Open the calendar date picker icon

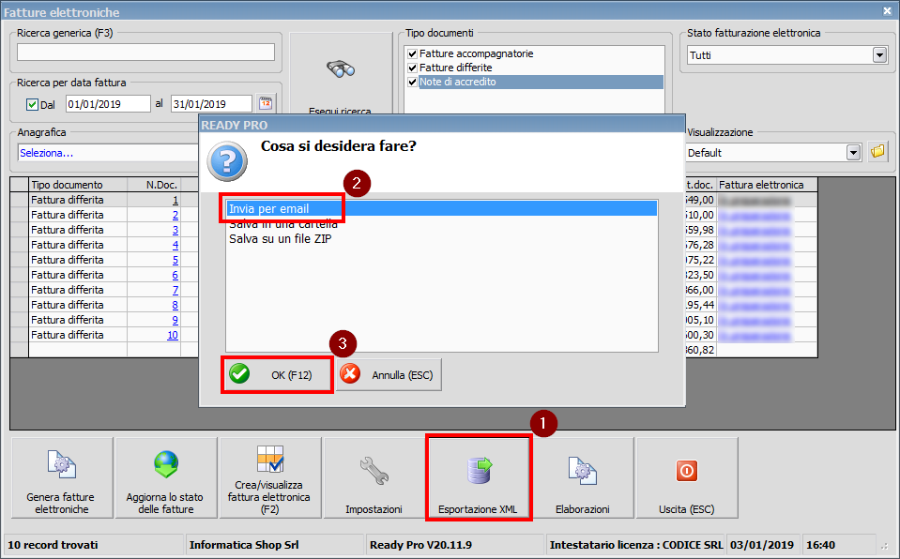(x=267, y=103)
